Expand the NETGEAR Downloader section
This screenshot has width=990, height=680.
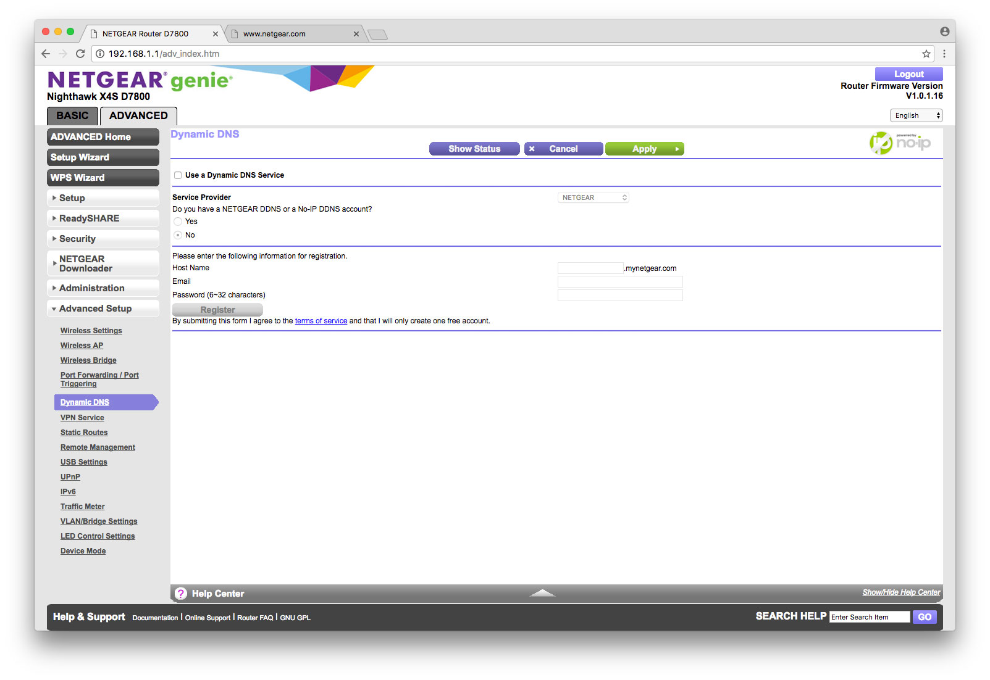pyautogui.click(x=103, y=263)
